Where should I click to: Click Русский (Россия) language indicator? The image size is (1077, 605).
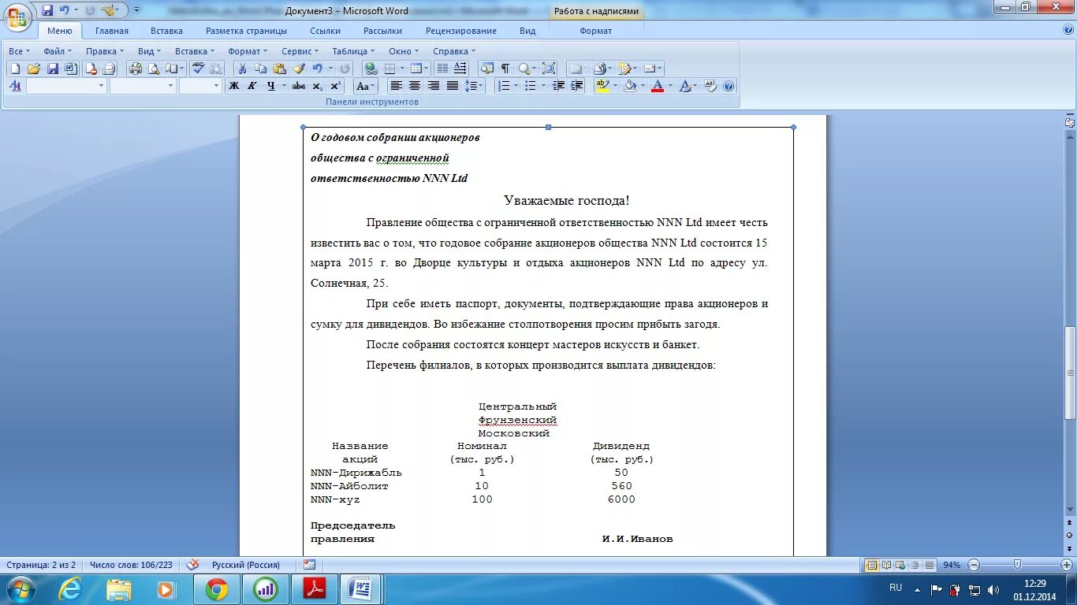click(x=246, y=565)
